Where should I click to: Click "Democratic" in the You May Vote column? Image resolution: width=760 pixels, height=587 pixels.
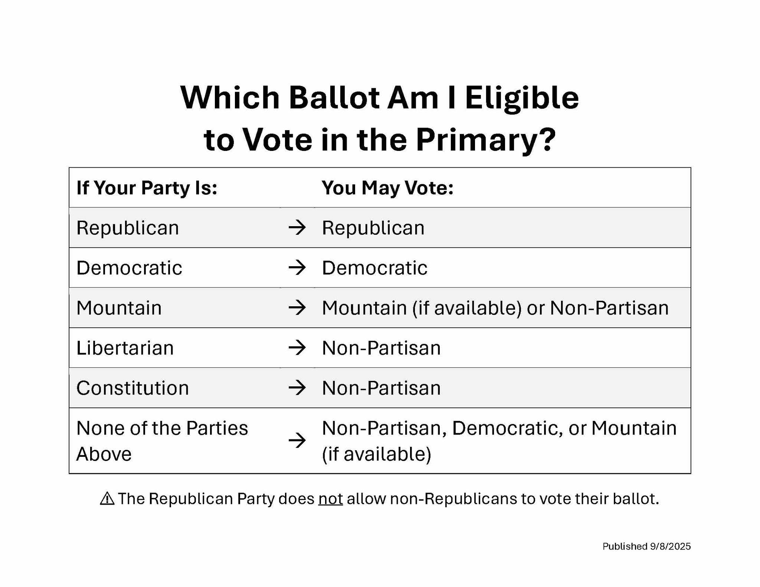(374, 268)
